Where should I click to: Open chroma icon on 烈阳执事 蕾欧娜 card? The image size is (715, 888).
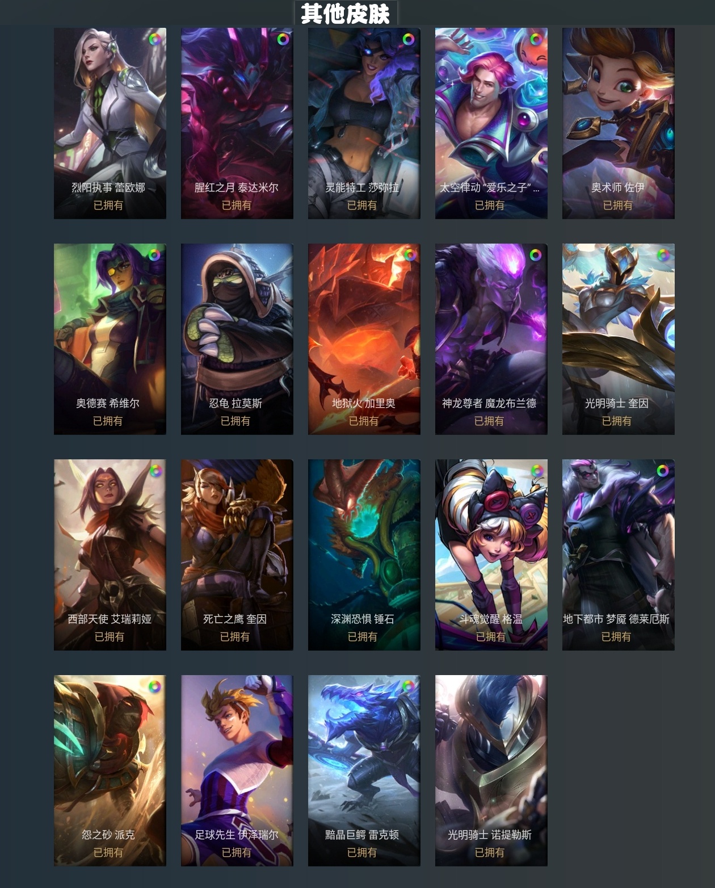(154, 39)
